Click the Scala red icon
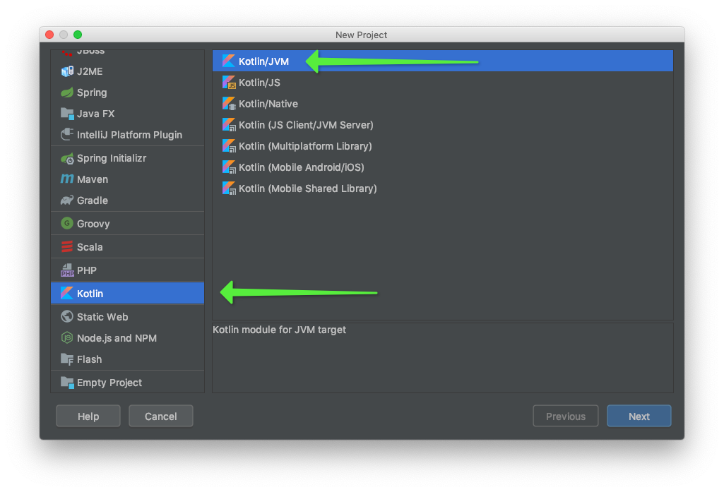724x492 pixels. tap(67, 247)
